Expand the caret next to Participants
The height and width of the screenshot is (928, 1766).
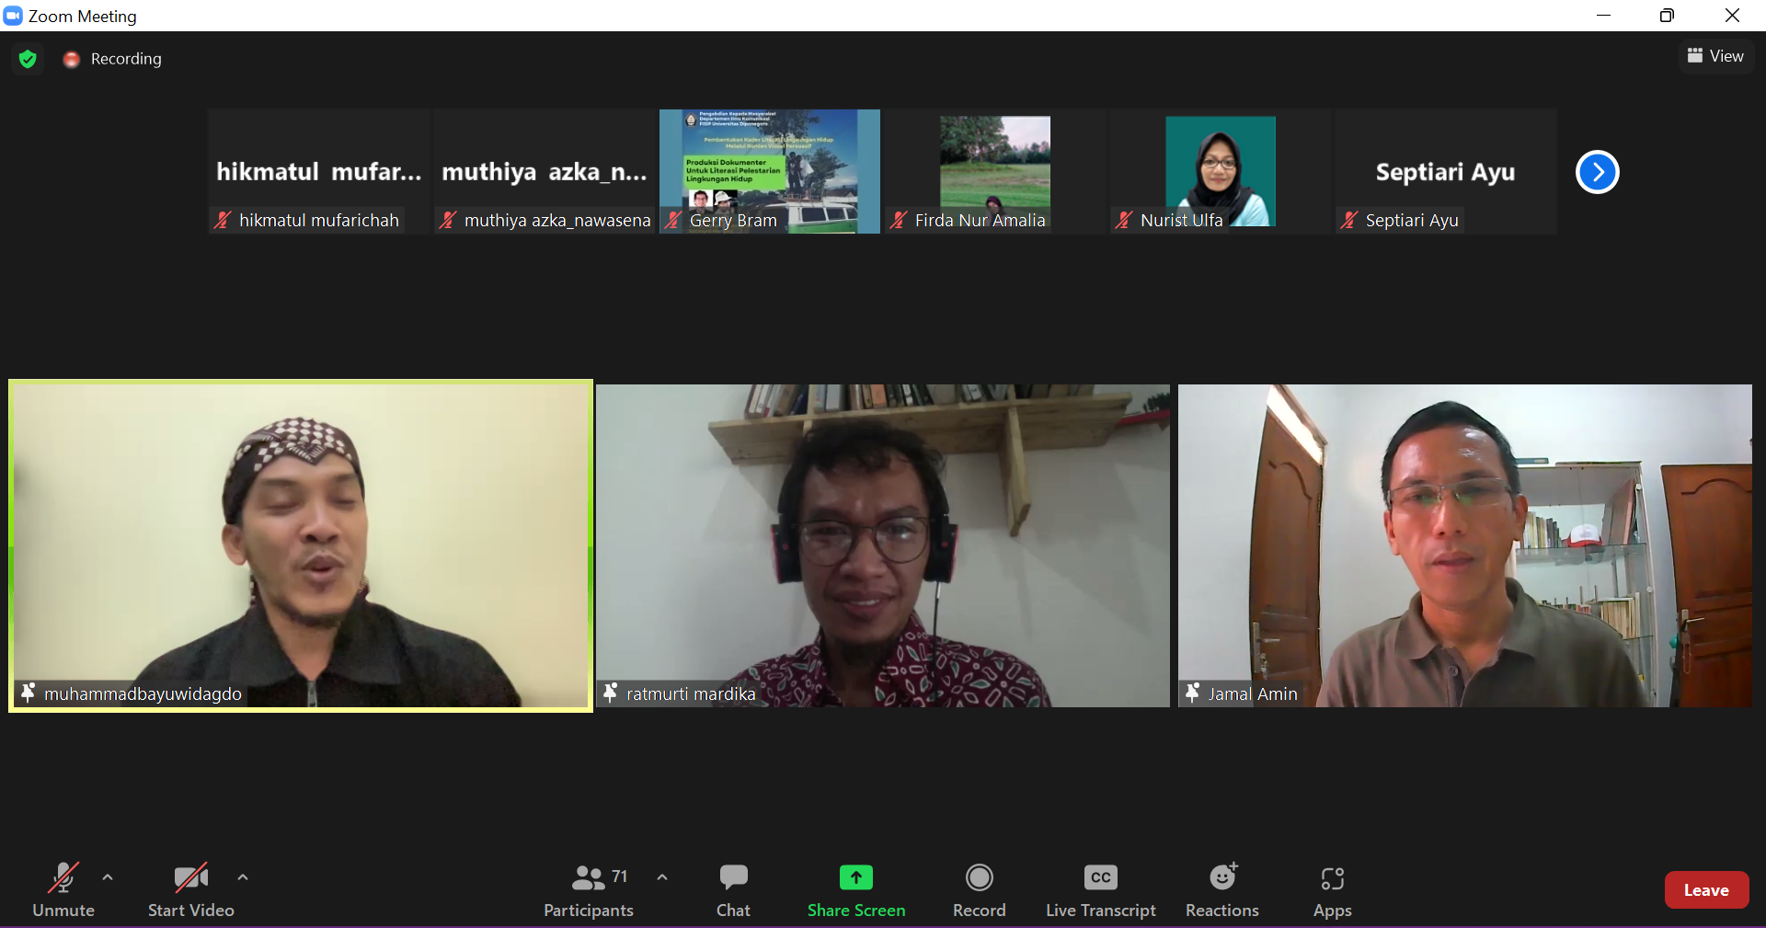[662, 877]
